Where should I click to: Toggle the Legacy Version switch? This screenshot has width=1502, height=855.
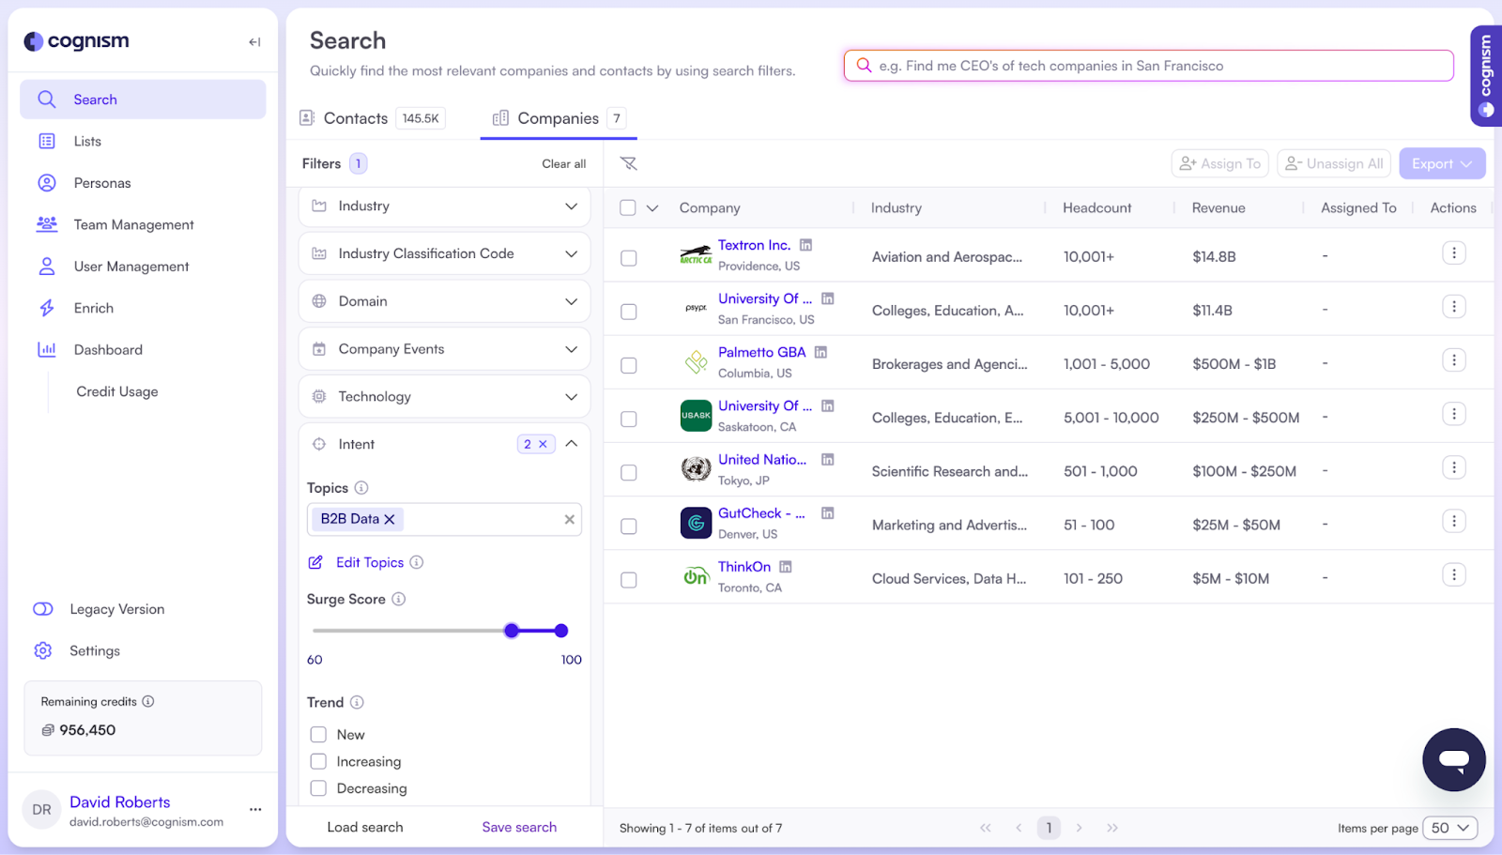point(43,609)
